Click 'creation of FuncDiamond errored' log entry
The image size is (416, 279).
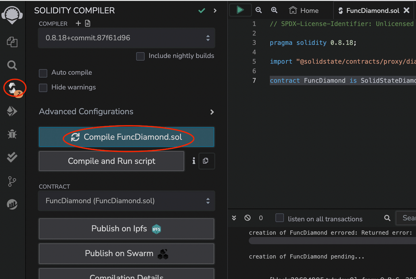330,233
